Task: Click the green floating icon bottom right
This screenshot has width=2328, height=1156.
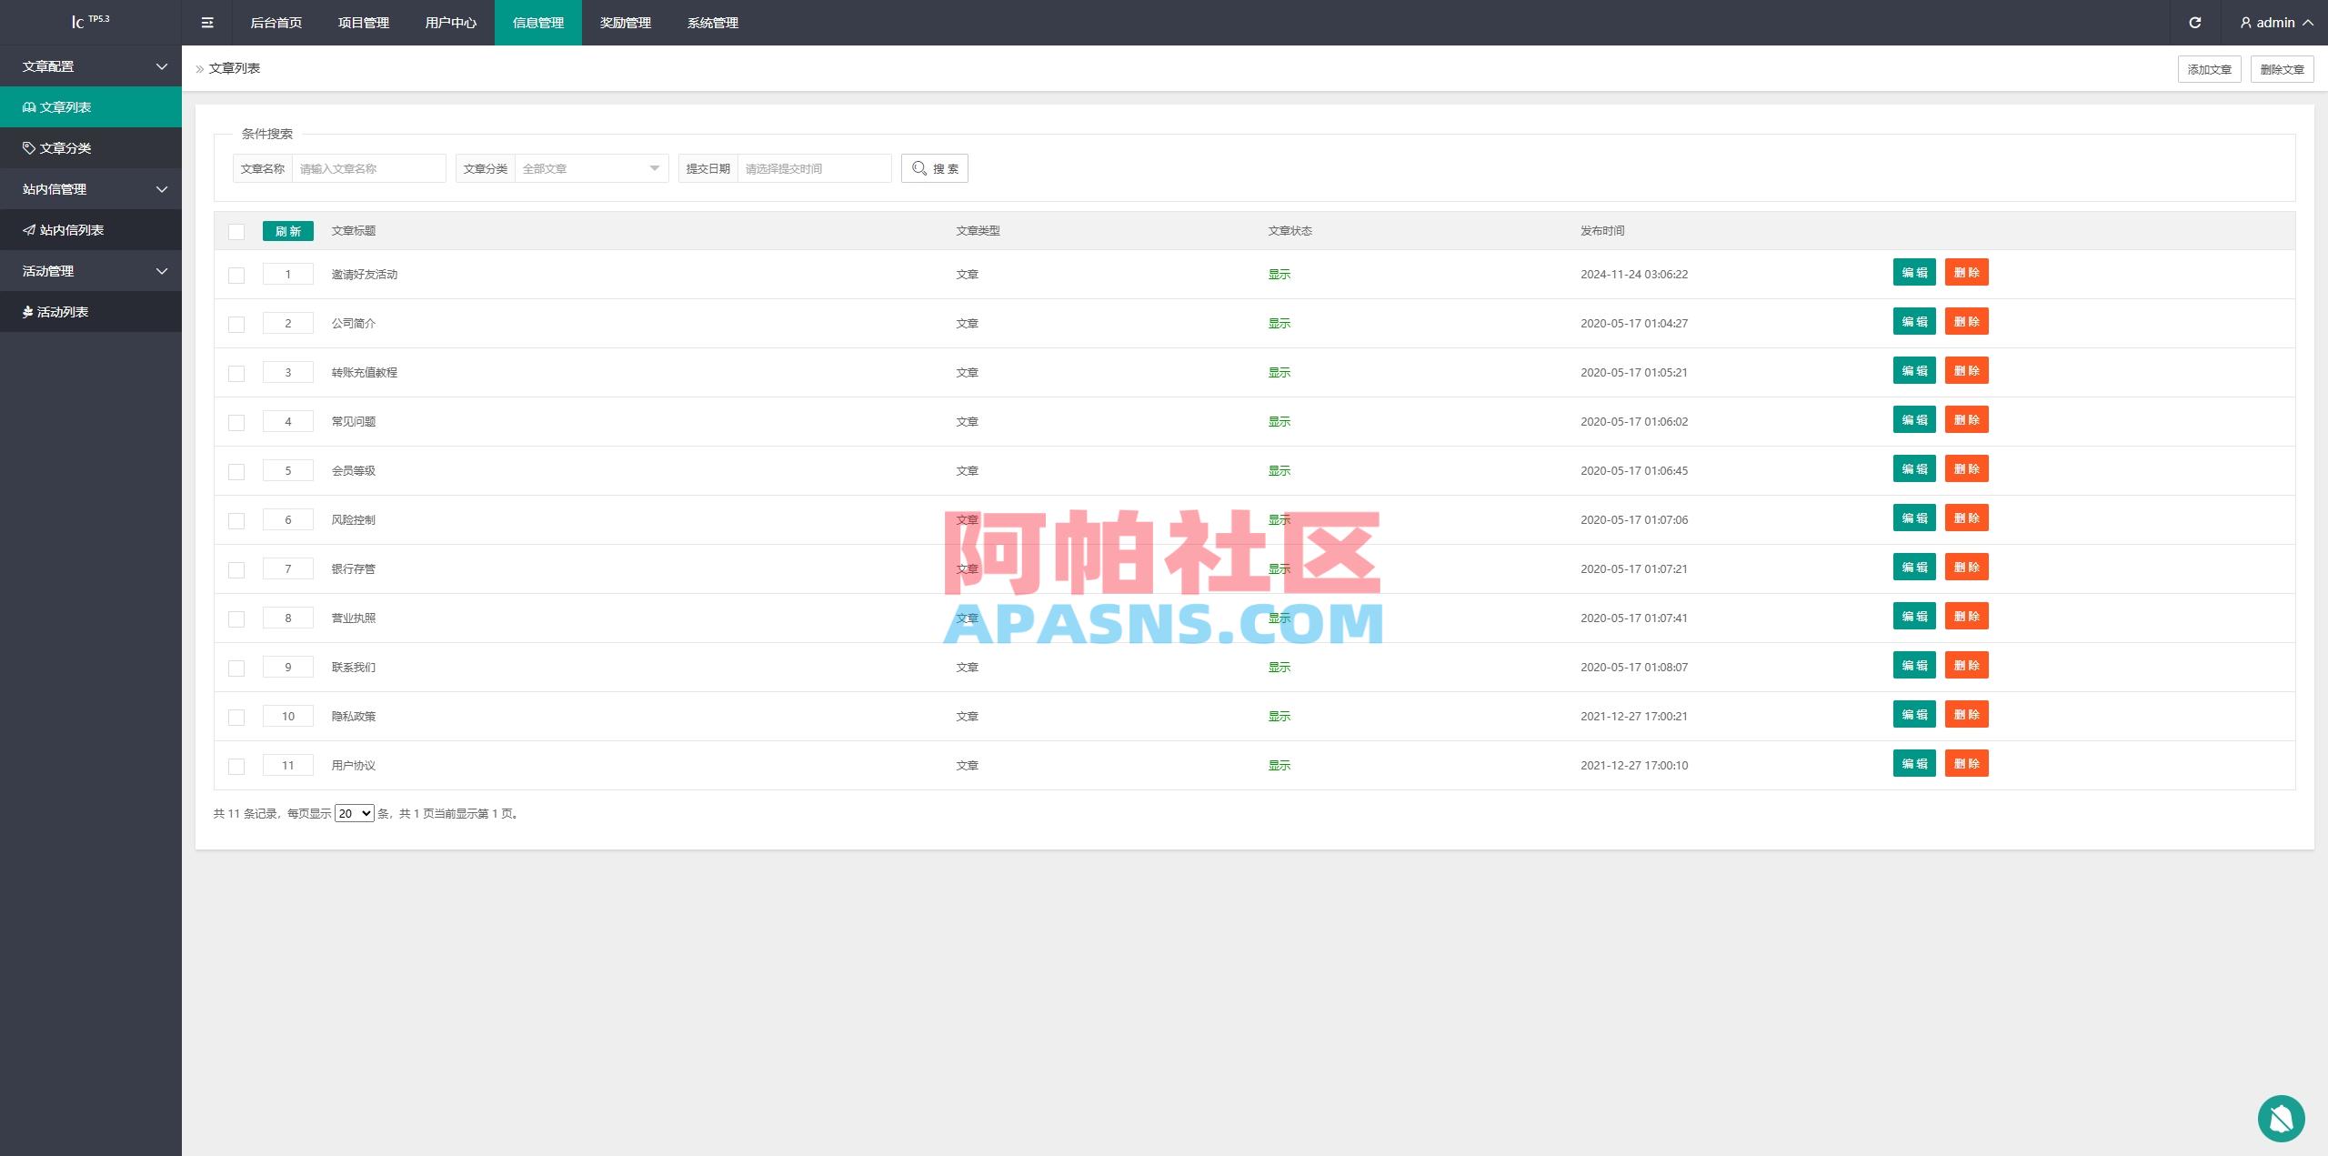Action: [2282, 1118]
